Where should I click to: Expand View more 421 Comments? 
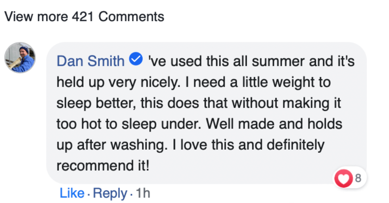click(x=84, y=16)
